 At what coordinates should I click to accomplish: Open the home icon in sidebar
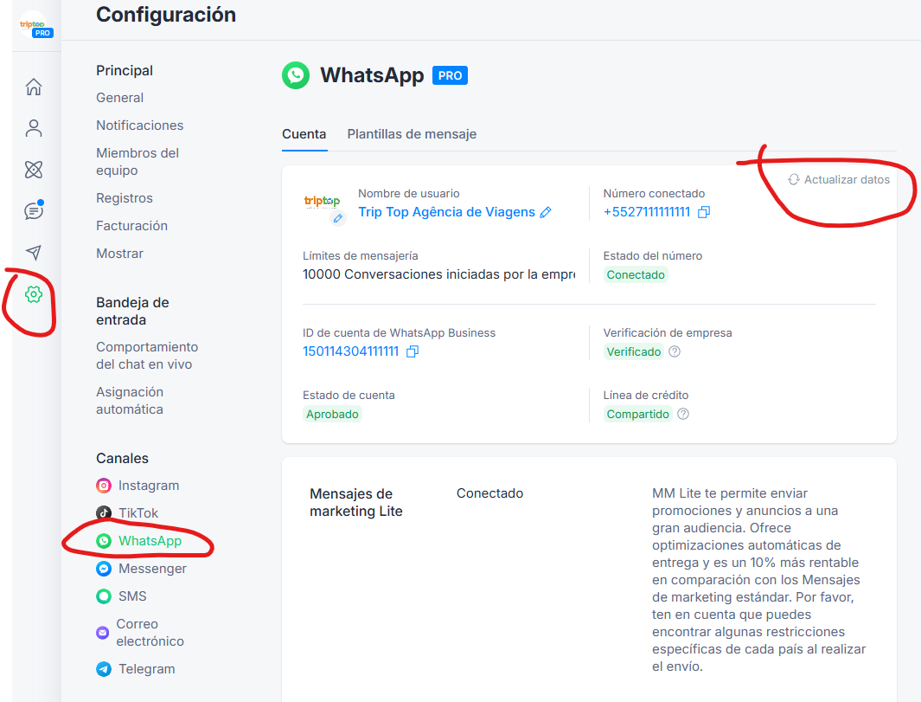coord(34,87)
